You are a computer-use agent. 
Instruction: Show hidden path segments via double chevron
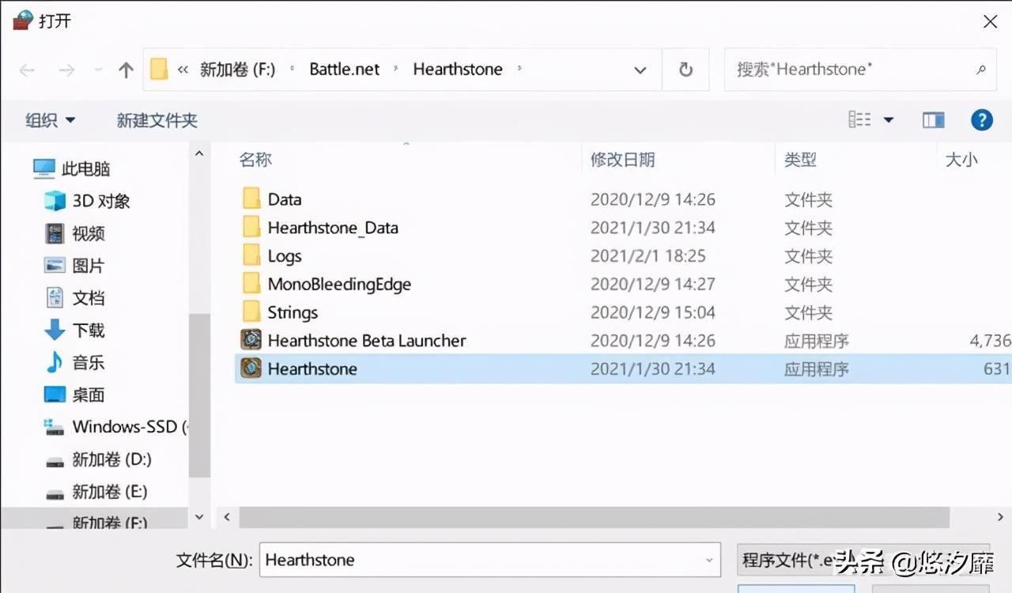click(x=183, y=70)
